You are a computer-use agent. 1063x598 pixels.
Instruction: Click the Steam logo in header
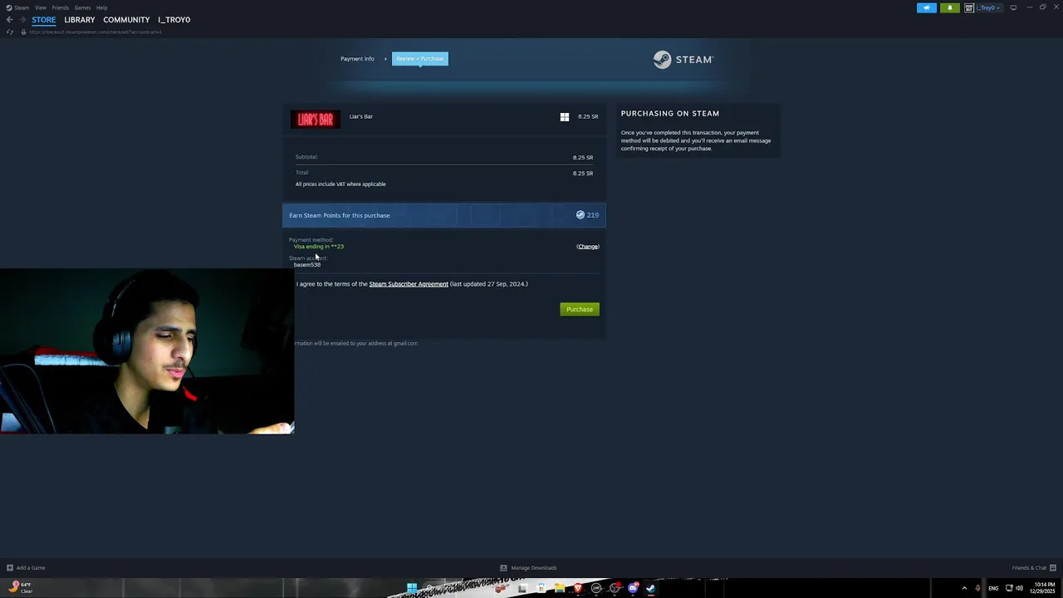[x=683, y=60]
